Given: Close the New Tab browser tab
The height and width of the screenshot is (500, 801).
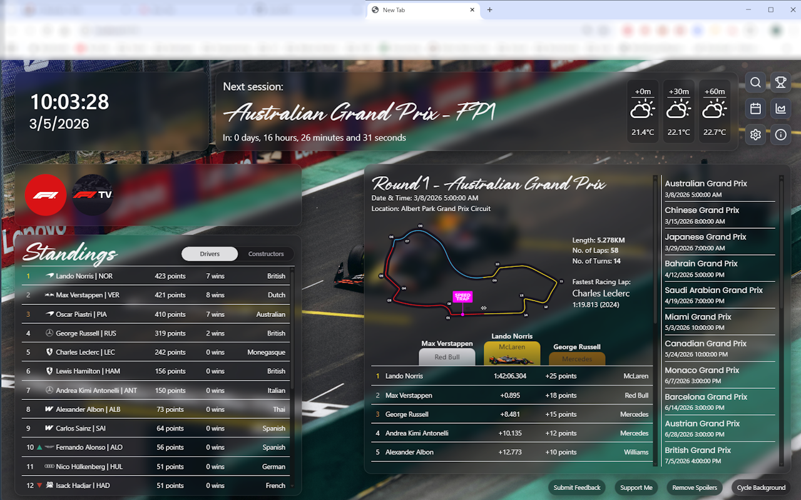Looking at the screenshot, I should pos(472,10).
